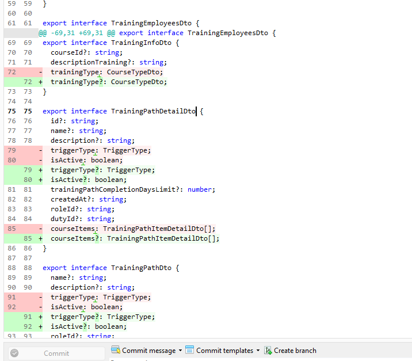Click the Create branch button label
412x361 pixels.
pos(295,351)
